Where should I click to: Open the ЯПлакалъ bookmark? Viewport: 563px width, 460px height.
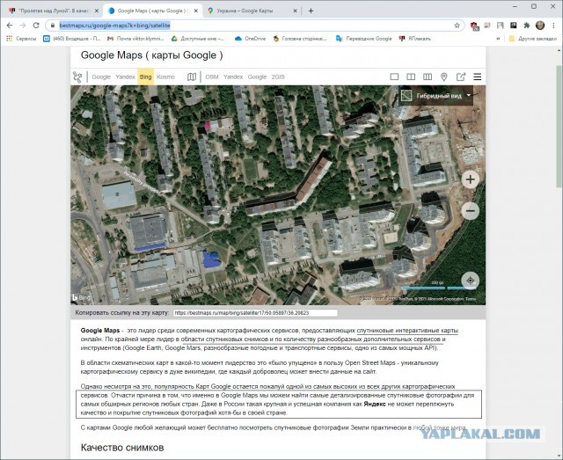click(414, 39)
